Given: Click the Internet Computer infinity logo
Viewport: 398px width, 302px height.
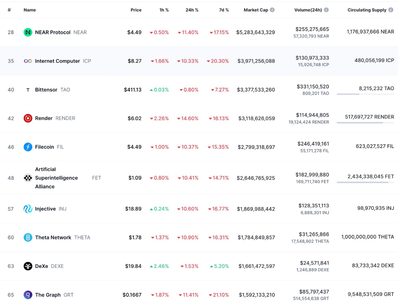Looking at the screenshot, I should pyautogui.click(x=28, y=61).
